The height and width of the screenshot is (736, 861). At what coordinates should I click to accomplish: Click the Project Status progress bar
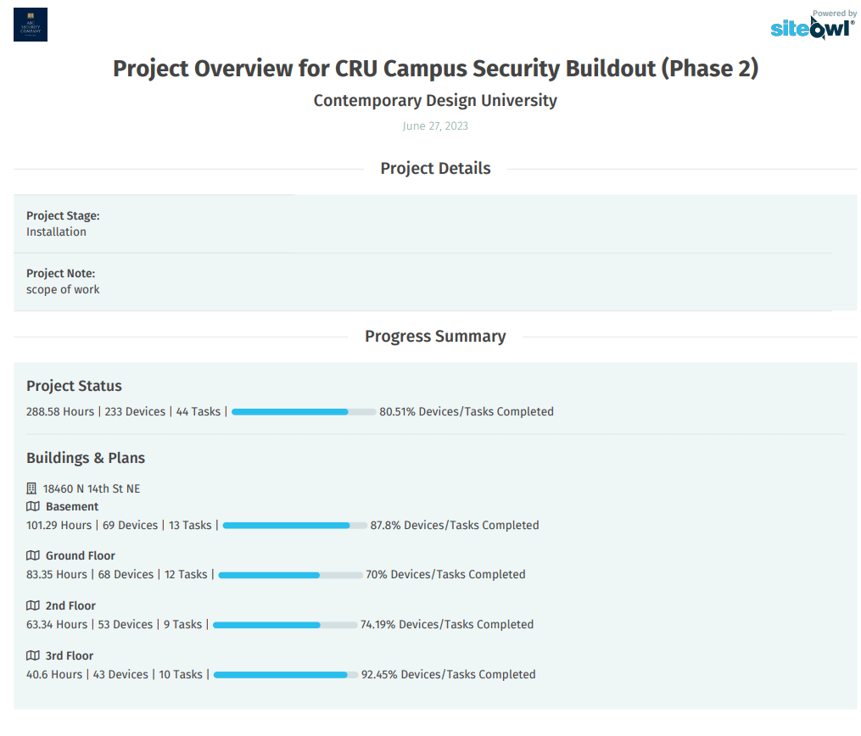[x=304, y=411]
